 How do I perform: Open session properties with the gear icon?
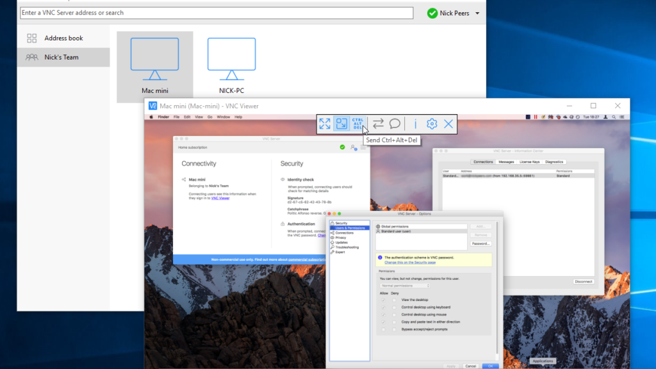pyautogui.click(x=431, y=124)
